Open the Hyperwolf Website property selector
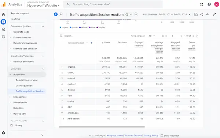This screenshot has width=220, height=138. (43, 5)
